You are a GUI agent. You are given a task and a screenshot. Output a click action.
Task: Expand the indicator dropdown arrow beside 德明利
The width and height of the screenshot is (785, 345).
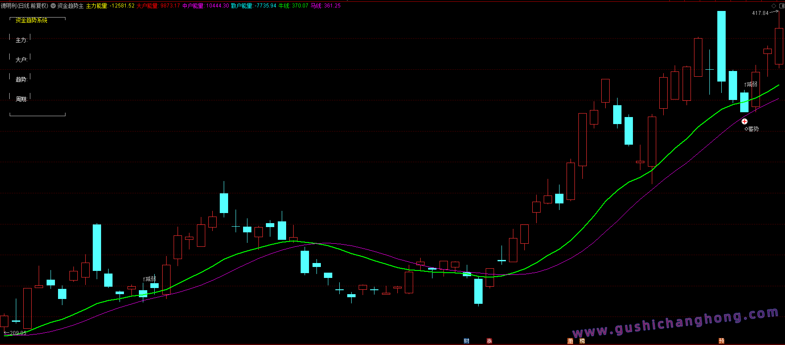tap(53, 6)
